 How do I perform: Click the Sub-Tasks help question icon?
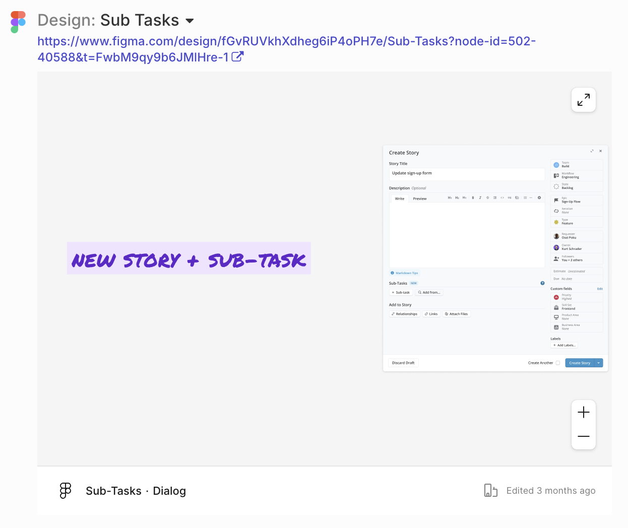[x=542, y=283]
